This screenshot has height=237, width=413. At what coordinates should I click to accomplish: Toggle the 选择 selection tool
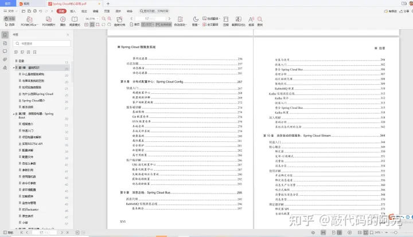pos(10,25)
